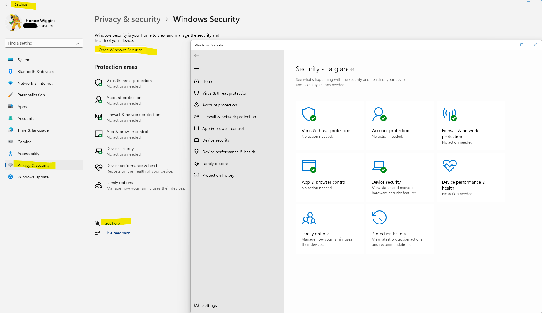The image size is (542, 313).
Task: Open Accessibility settings category
Action: pos(44,154)
